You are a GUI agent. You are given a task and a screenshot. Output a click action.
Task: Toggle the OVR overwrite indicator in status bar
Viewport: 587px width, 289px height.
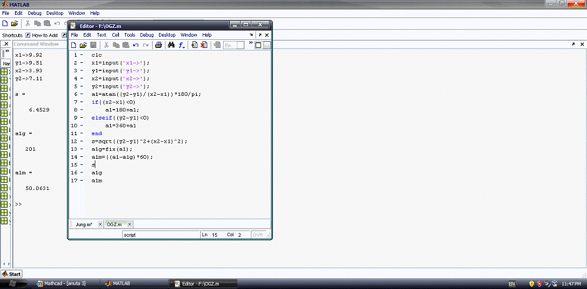coord(257,235)
